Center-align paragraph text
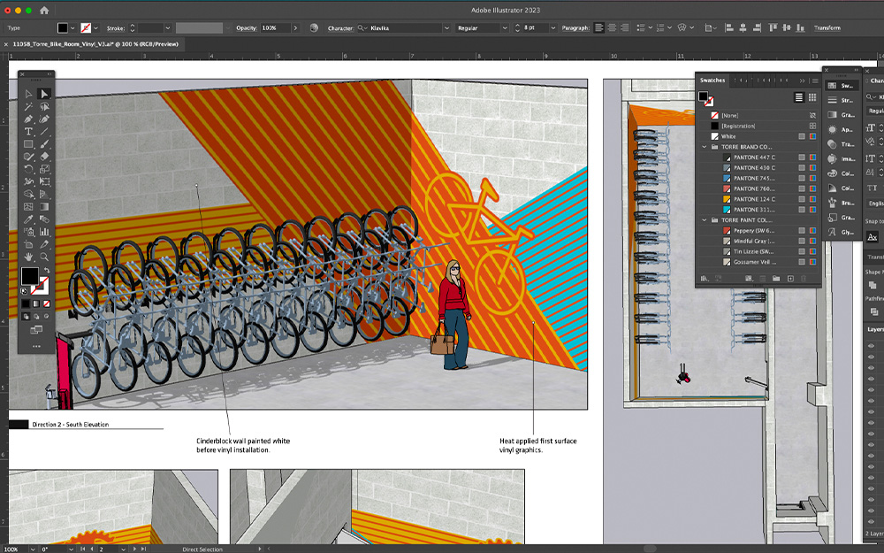This screenshot has width=884, height=553. click(612, 27)
